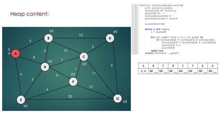
Task: Select graph node E circle
Action: pos(21,100)
